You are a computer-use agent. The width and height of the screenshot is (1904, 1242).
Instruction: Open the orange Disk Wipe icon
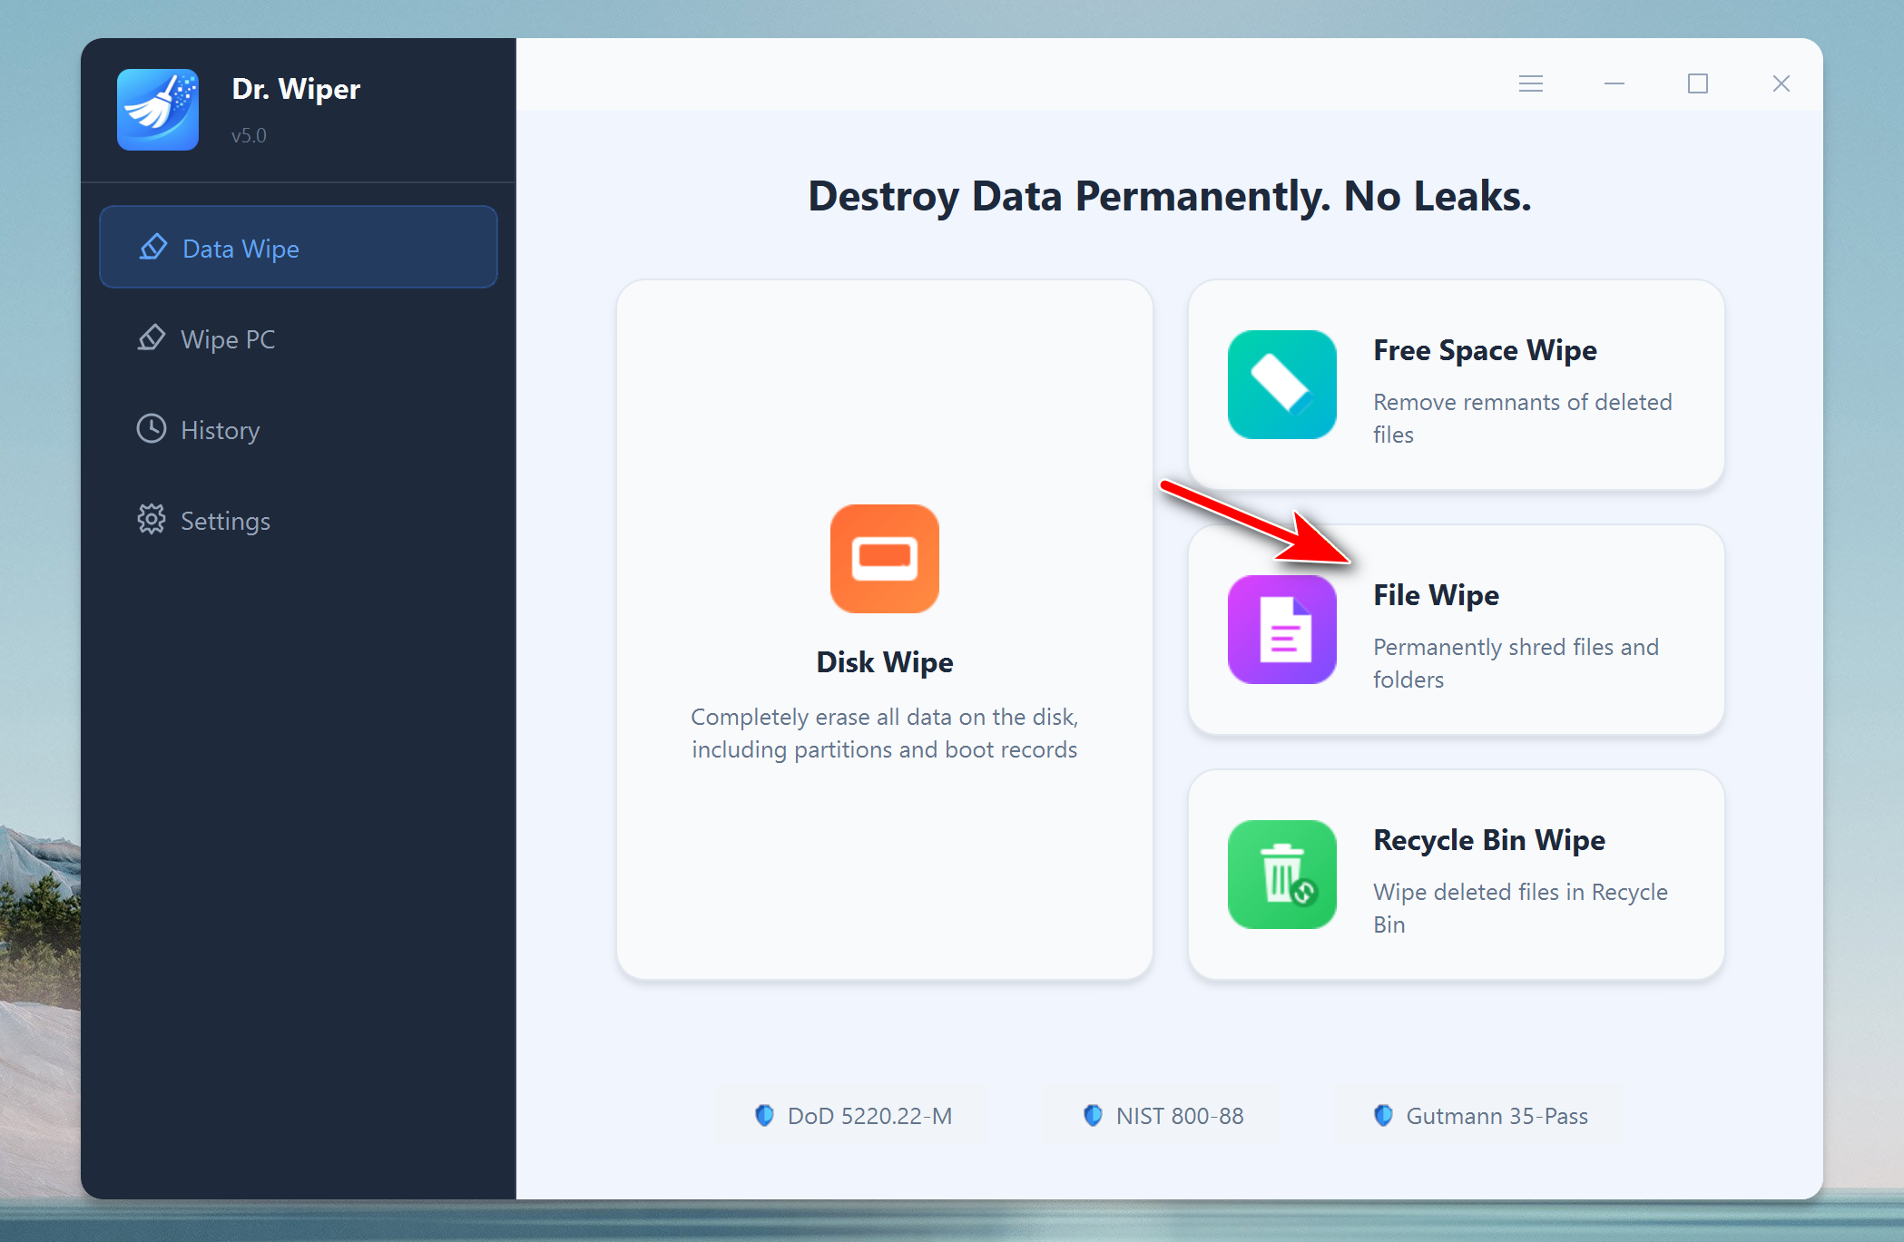click(885, 559)
